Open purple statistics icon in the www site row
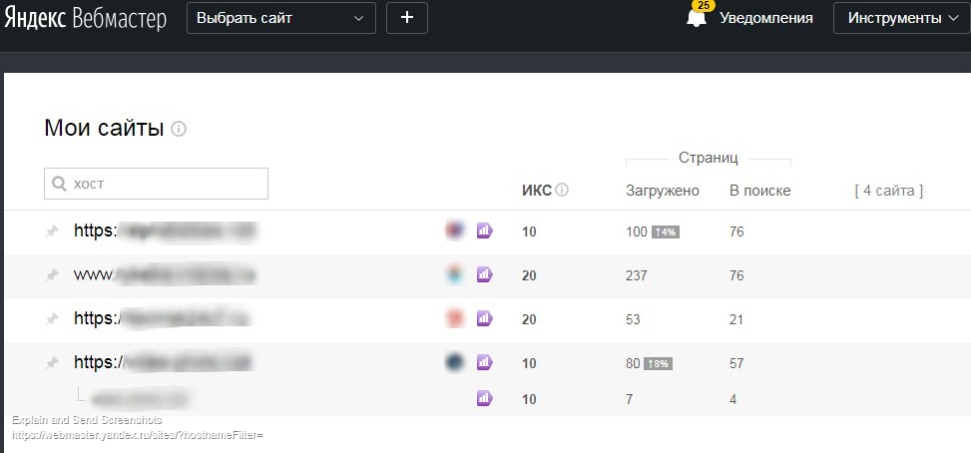 (485, 274)
